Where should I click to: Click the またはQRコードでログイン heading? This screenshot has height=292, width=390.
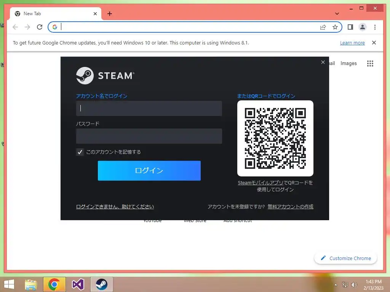pyautogui.click(x=266, y=96)
